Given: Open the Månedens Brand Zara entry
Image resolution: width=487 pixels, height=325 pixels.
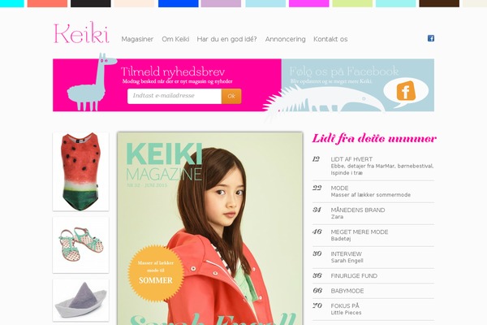Looking at the screenshot, I should point(373,214).
